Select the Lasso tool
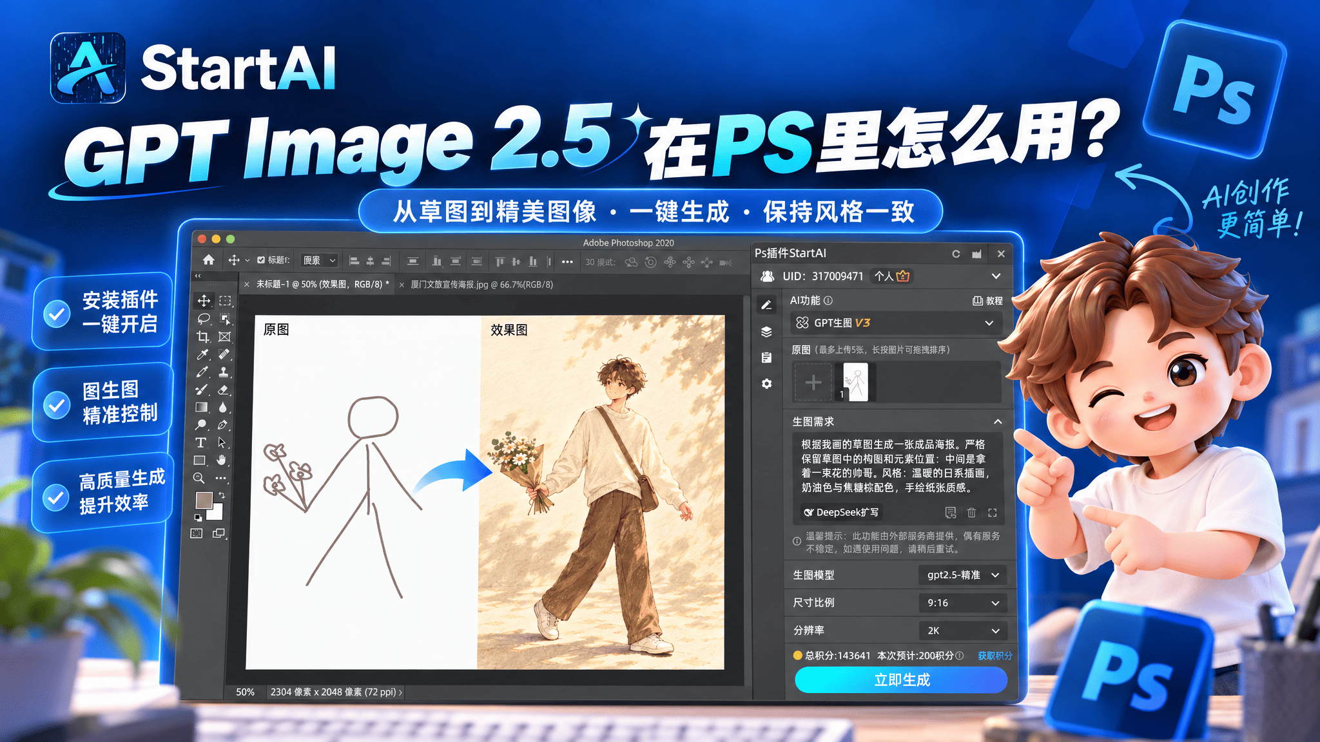The image size is (1320, 742). coord(204,319)
